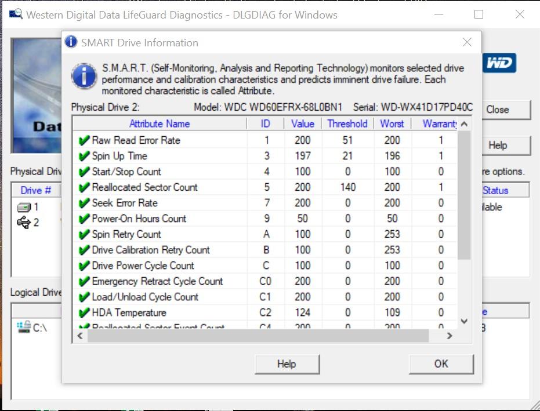Click the scroll up arrow of attribute list
The image size is (540, 411).
[x=464, y=124]
